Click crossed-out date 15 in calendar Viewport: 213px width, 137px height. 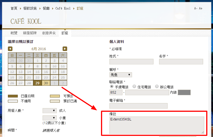pos(38,72)
